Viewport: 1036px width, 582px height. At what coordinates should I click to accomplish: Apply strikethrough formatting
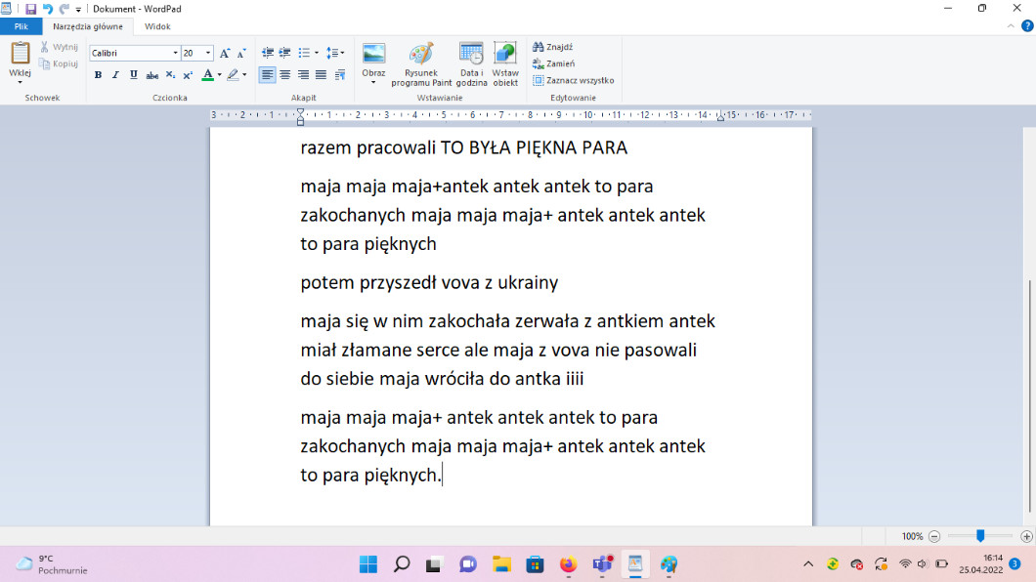[x=151, y=75]
